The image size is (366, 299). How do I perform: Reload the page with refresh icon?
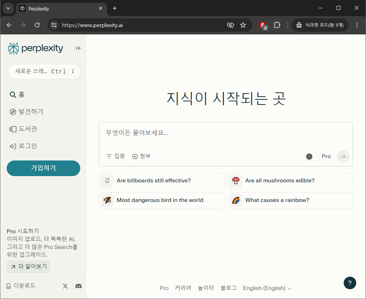pos(37,25)
